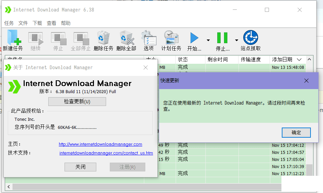Click the 关闭 button in About dialog
323x193 pixels.
80,167
